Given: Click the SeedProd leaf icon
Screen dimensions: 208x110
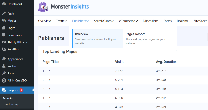Looking at the screenshot, I should pyautogui.click(x=4, y=50).
